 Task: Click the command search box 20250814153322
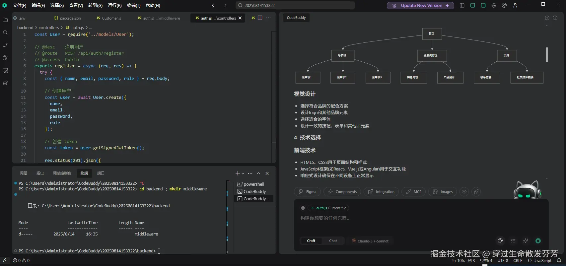(295, 5)
